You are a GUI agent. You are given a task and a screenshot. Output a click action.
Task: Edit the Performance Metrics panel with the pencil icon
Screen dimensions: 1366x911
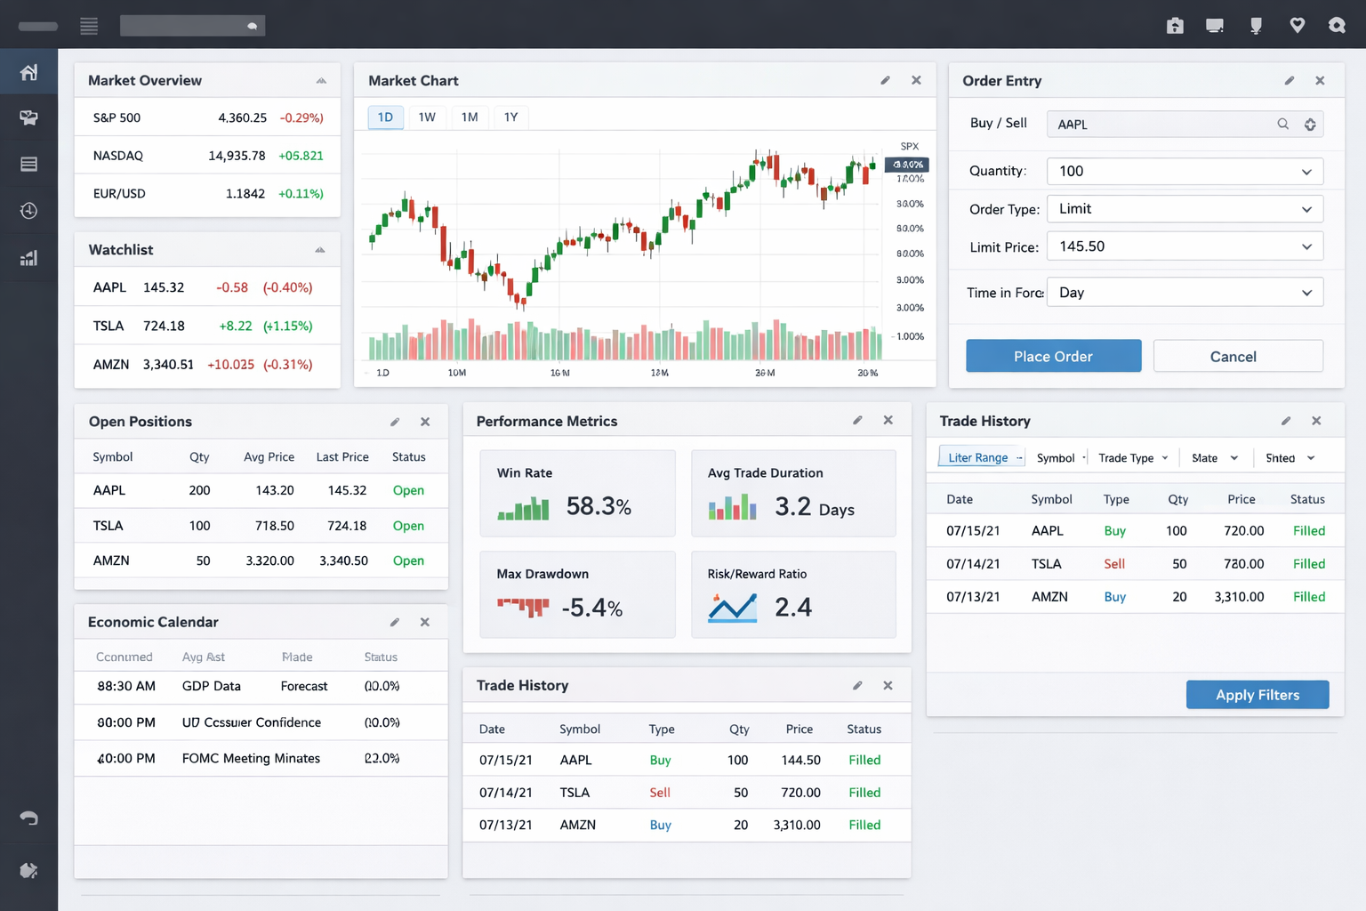pyautogui.click(x=857, y=421)
